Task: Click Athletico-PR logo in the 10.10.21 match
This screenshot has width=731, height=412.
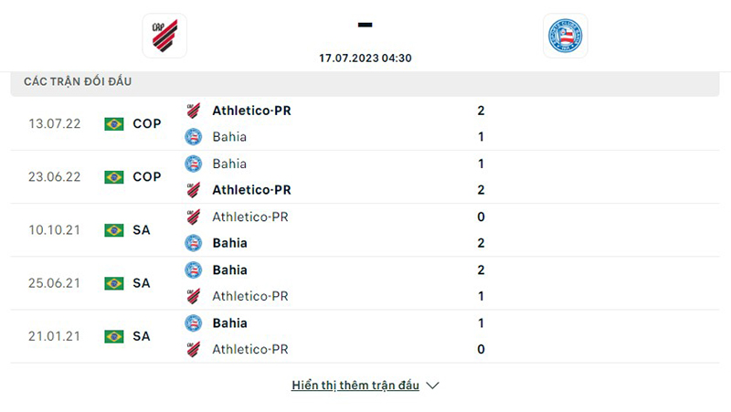Action: point(193,217)
